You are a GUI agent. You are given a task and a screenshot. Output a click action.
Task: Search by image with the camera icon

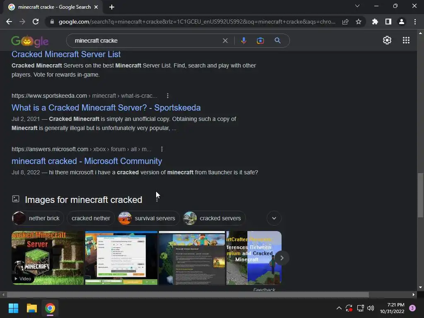click(x=260, y=41)
